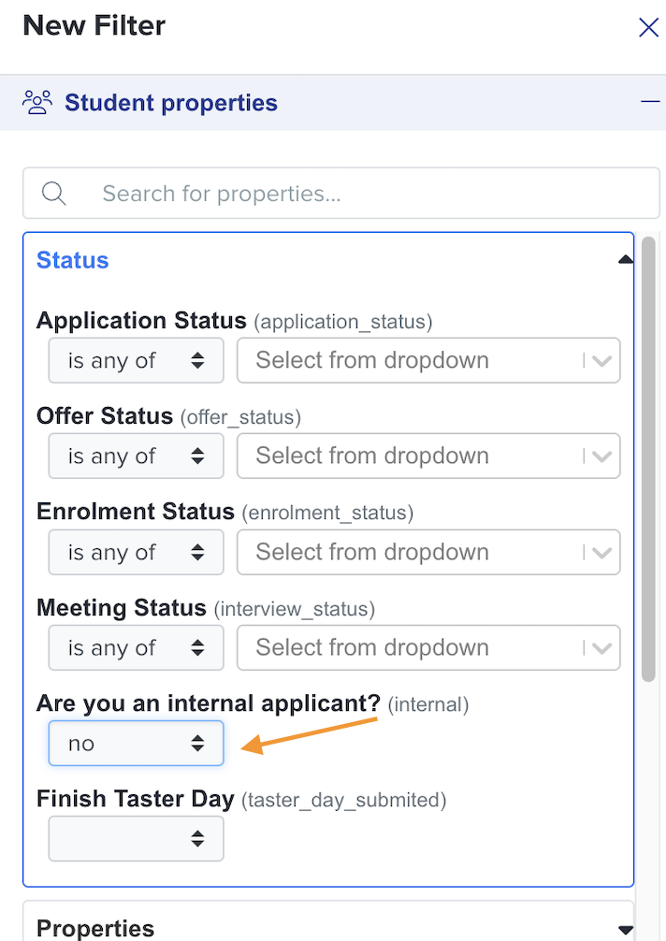
Task: Click the Student properties people icon
Action: point(37,103)
